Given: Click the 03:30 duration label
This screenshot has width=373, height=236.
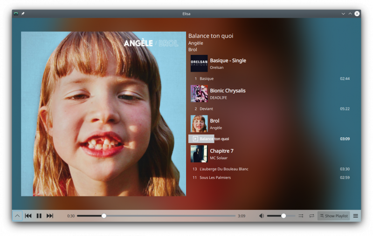Looking at the screenshot, I should point(345,169).
